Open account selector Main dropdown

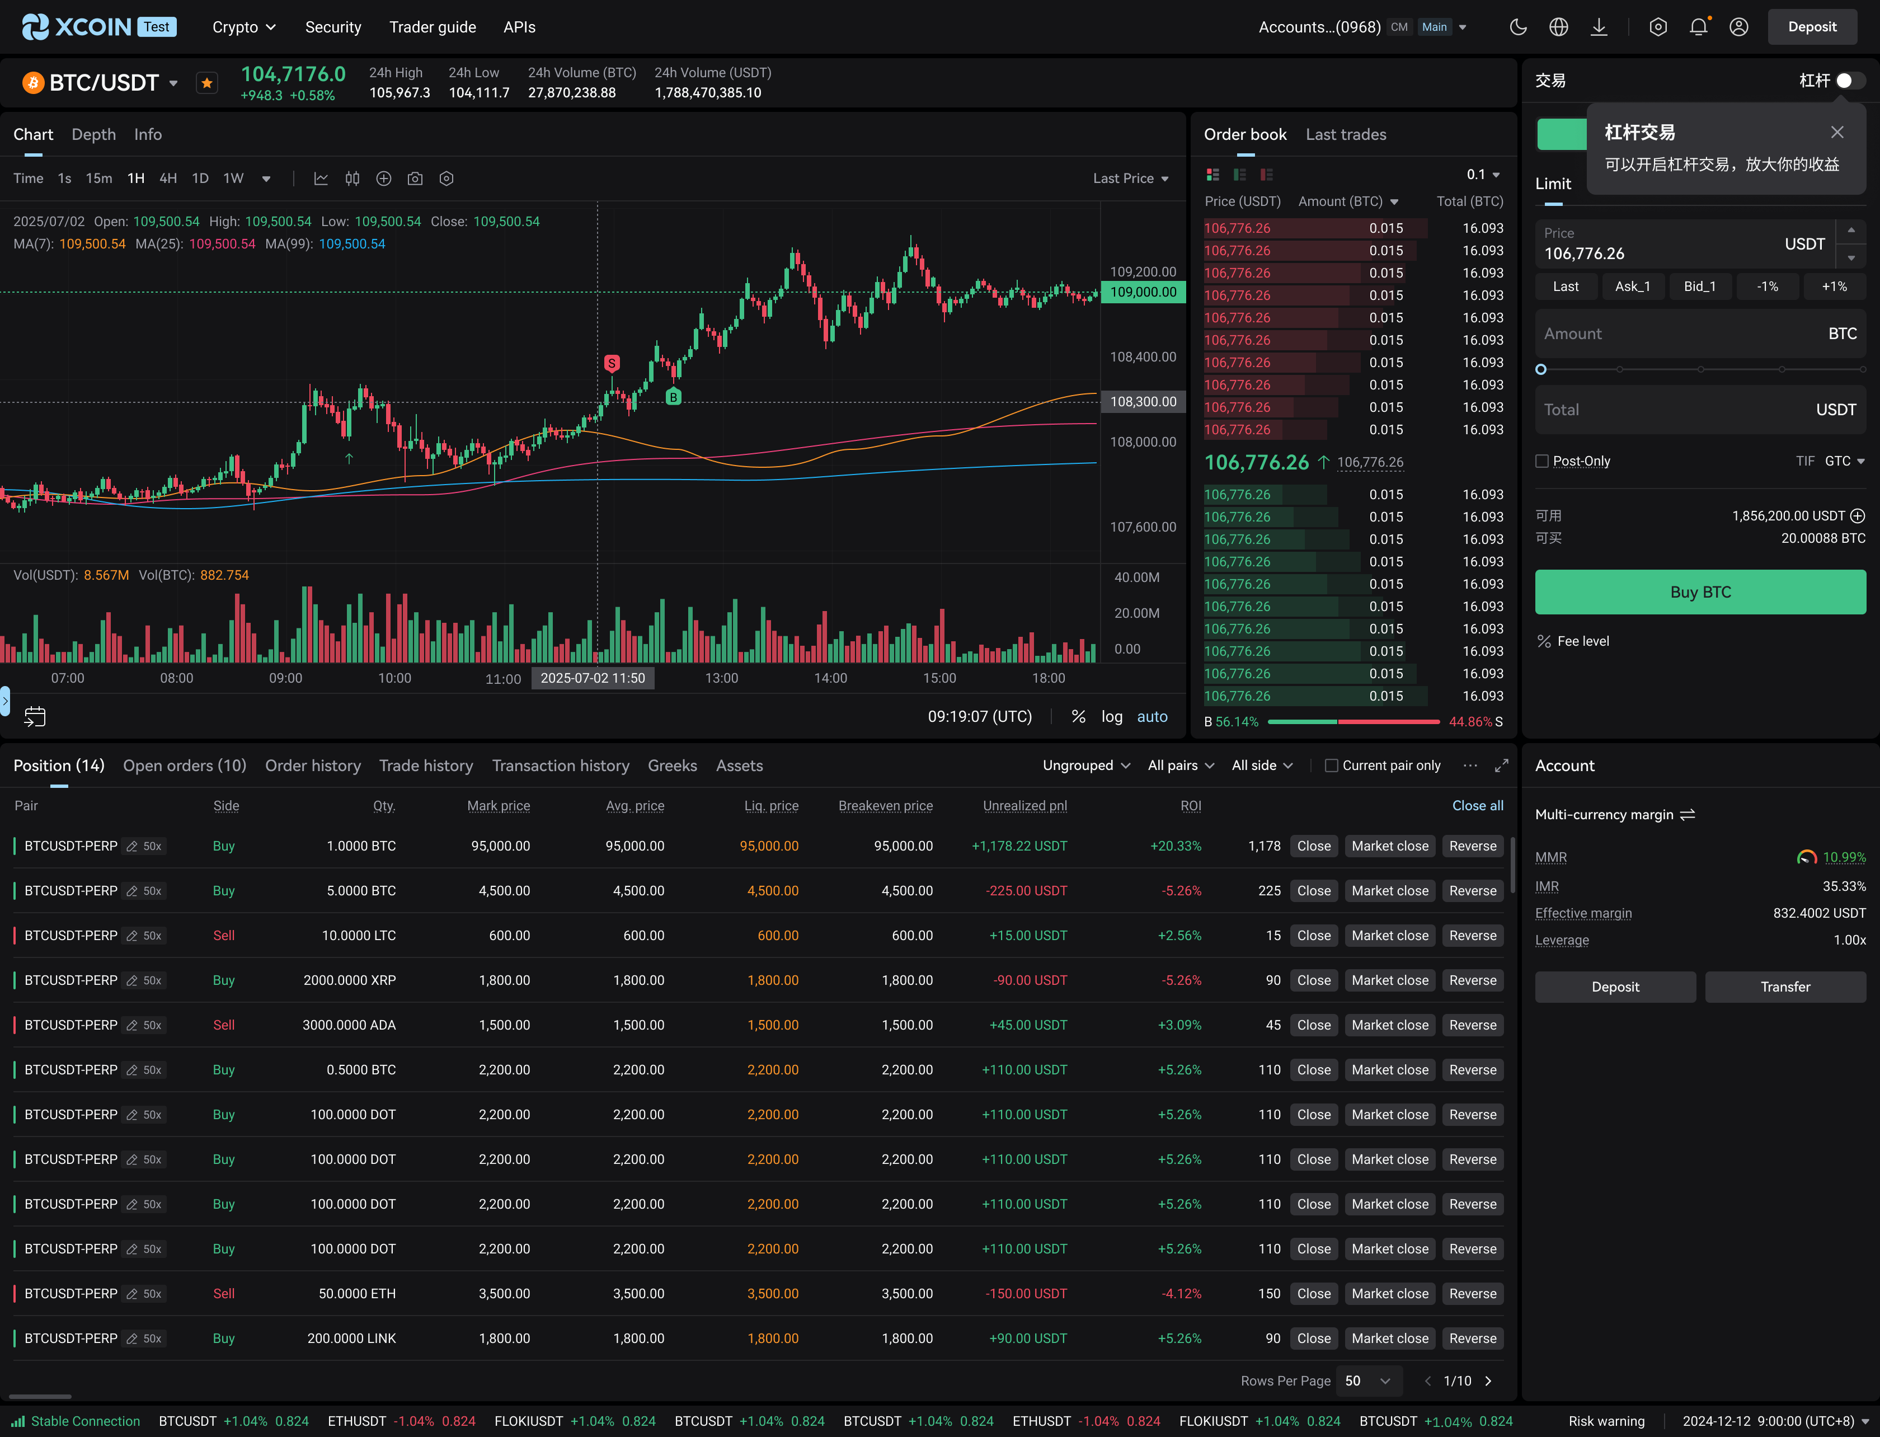(x=1442, y=27)
